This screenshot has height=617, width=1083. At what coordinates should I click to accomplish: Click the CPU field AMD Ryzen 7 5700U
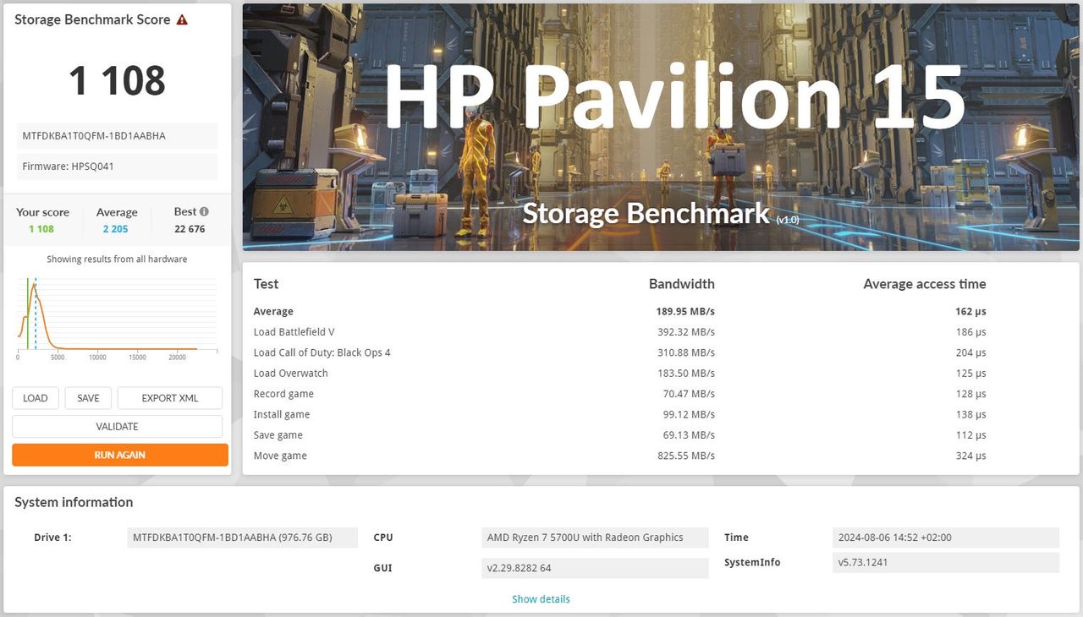pos(595,538)
